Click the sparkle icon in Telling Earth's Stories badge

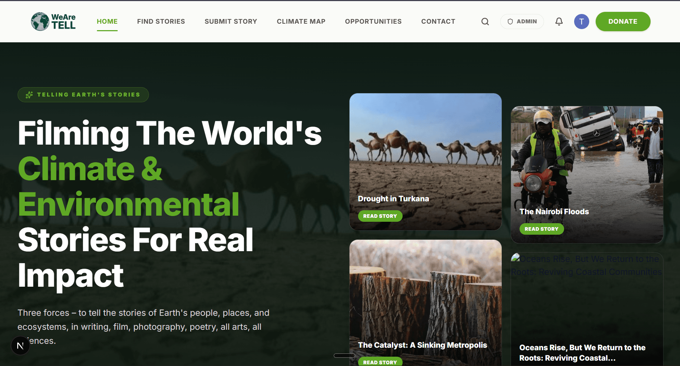(x=29, y=95)
